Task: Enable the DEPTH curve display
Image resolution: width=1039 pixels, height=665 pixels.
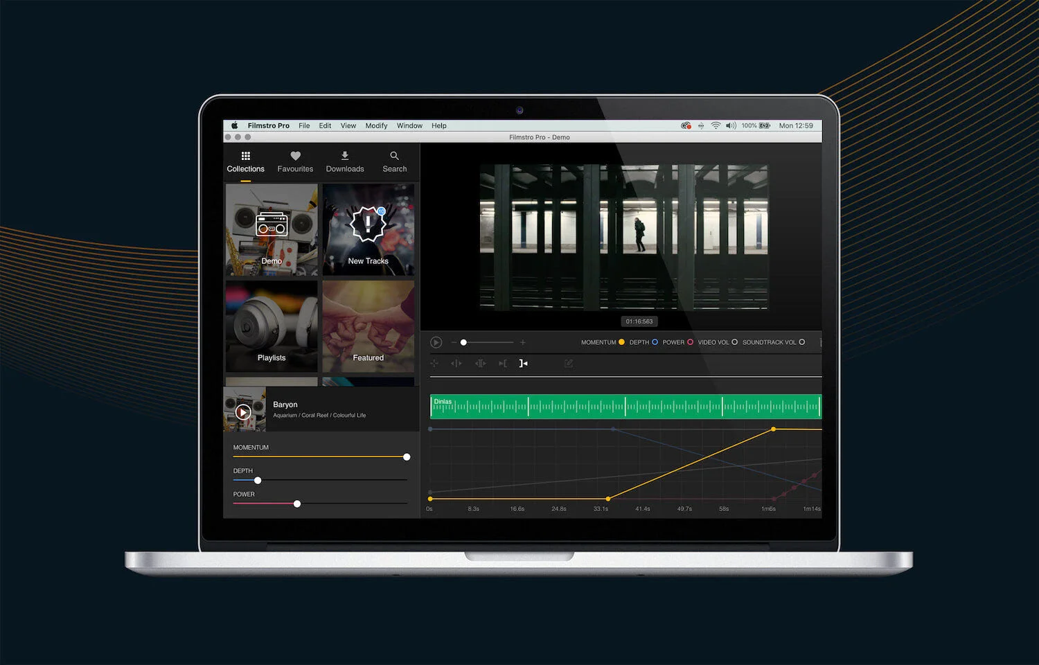Action: [655, 342]
